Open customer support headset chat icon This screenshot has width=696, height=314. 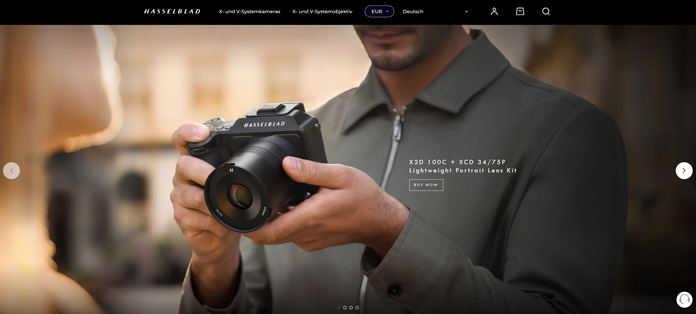pos(684,300)
